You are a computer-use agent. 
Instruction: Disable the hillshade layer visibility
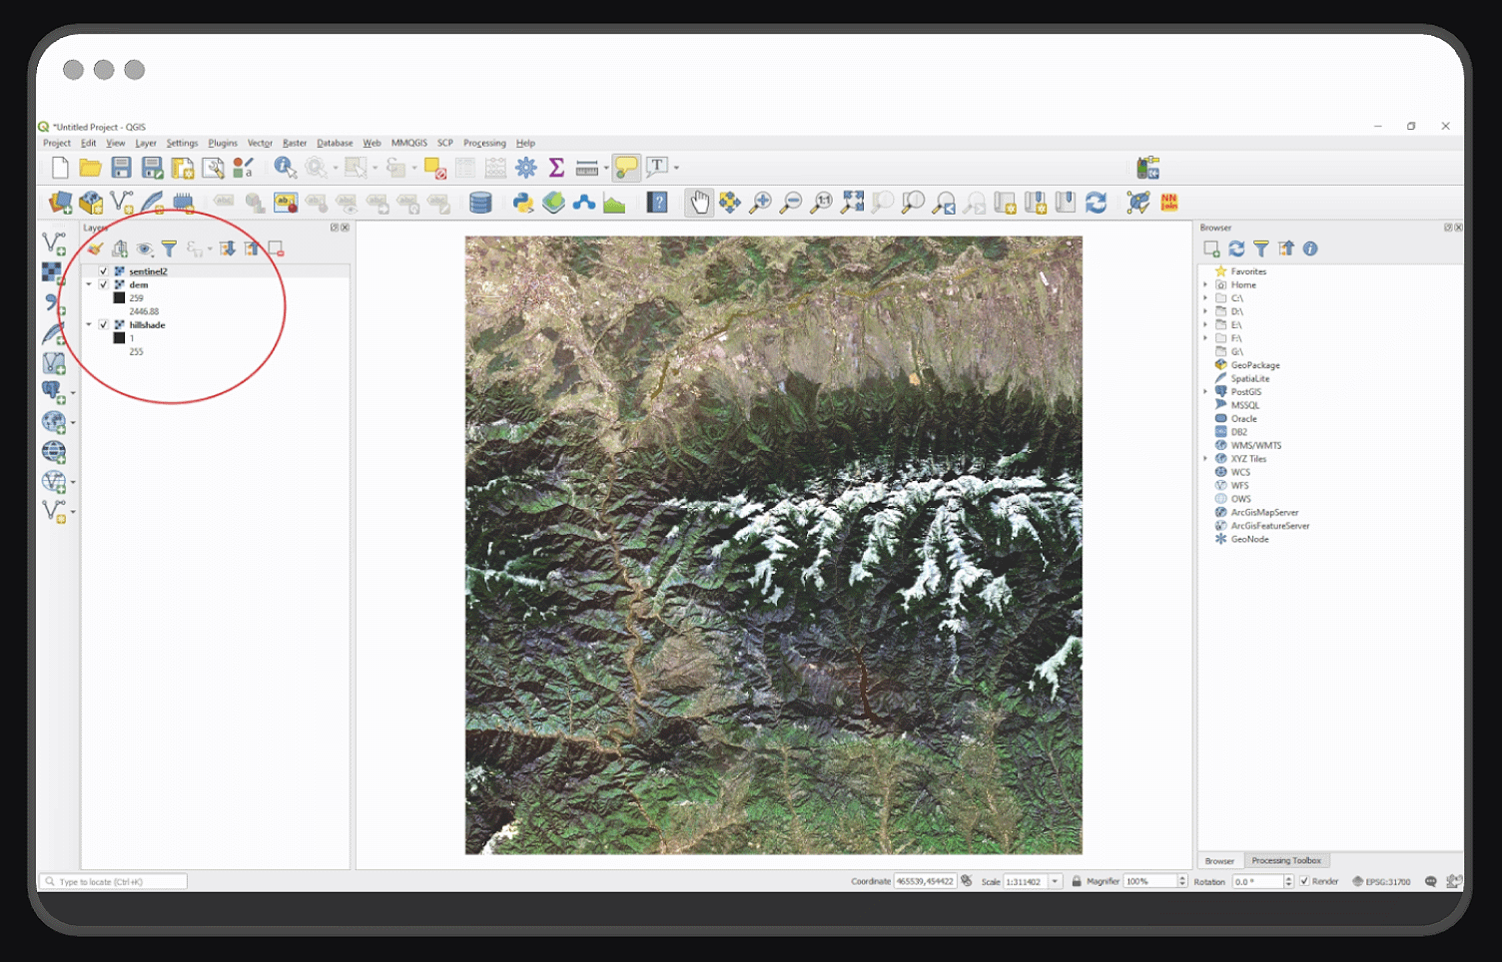pyautogui.click(x=103, y=324)
